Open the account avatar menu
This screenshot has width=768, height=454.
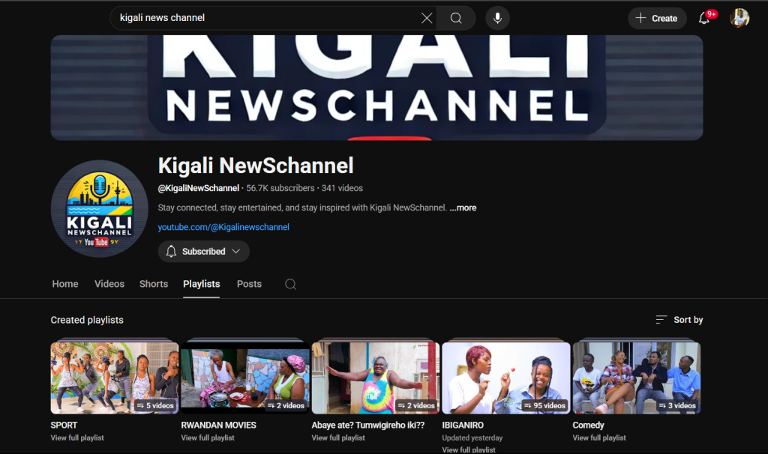point(739,18)
